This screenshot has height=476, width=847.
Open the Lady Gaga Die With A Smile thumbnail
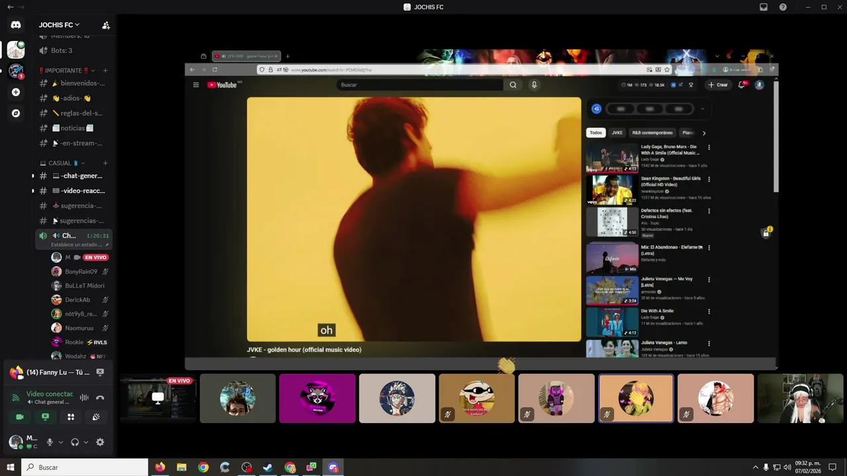tap(611, 159)
